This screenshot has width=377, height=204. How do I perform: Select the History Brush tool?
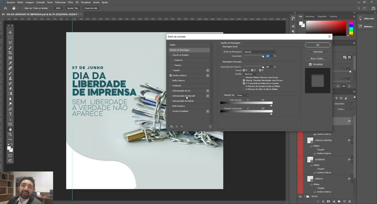(10, 83)
